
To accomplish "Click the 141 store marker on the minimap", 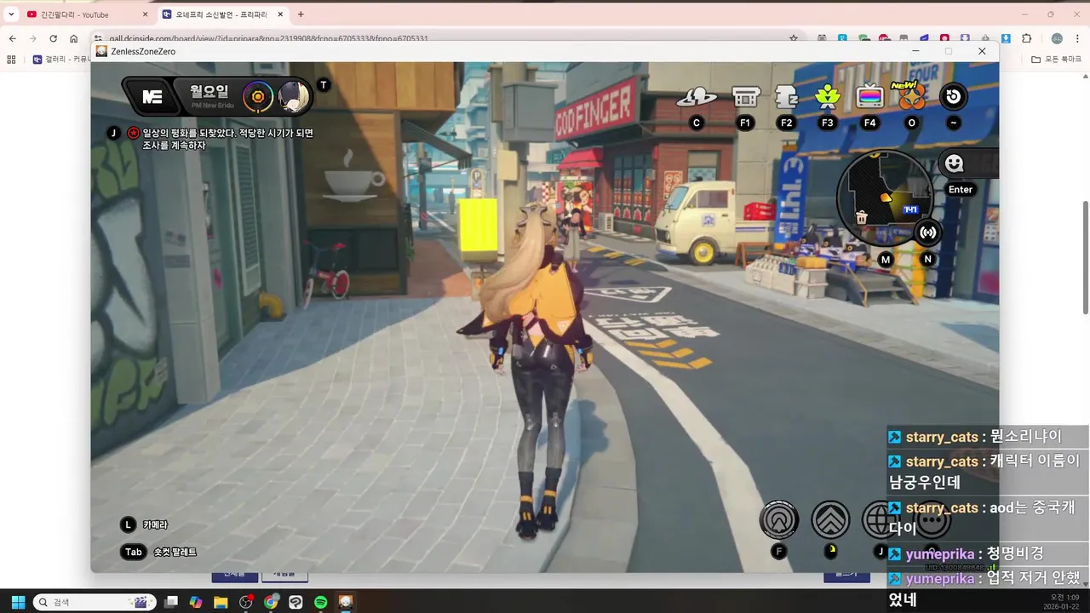I will [910, 209].
